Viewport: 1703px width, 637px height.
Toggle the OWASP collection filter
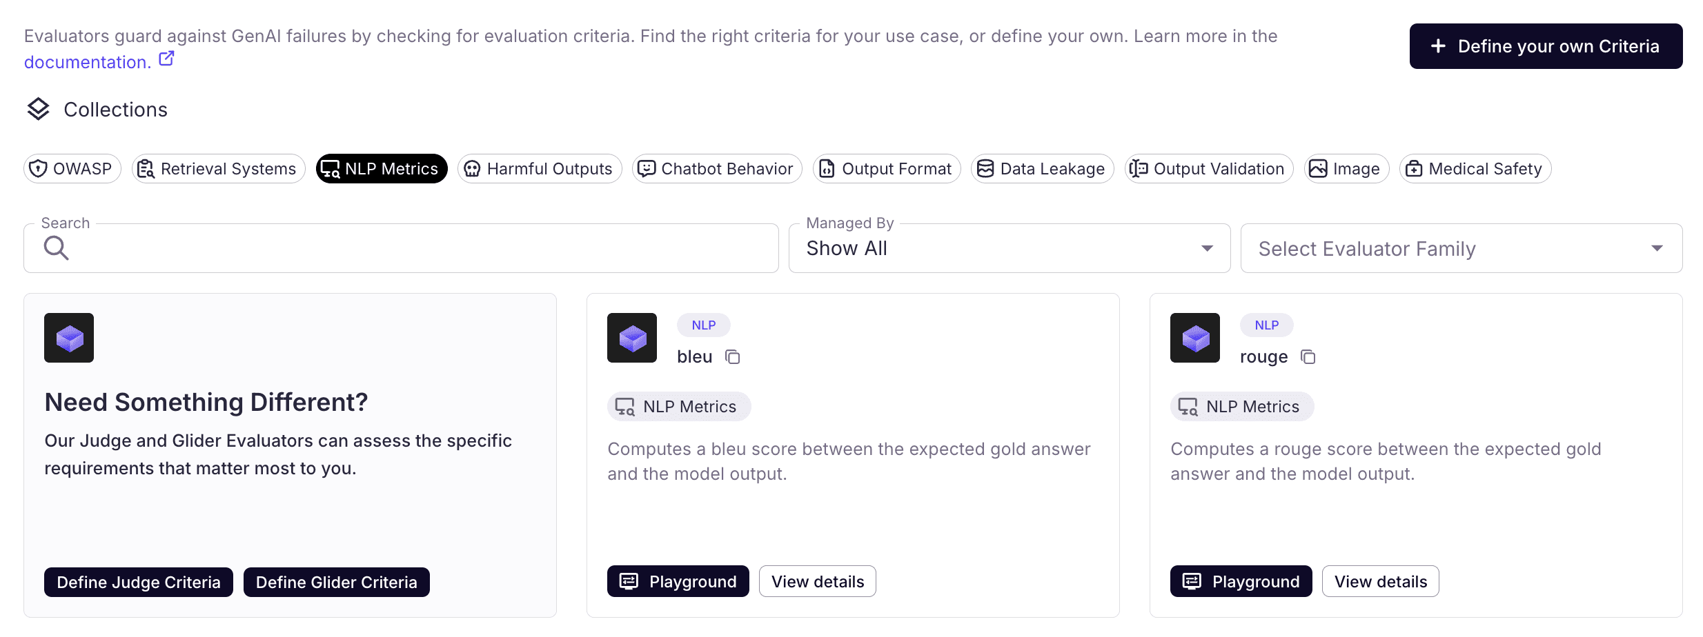pyautogui.click(x=72, y=169)
